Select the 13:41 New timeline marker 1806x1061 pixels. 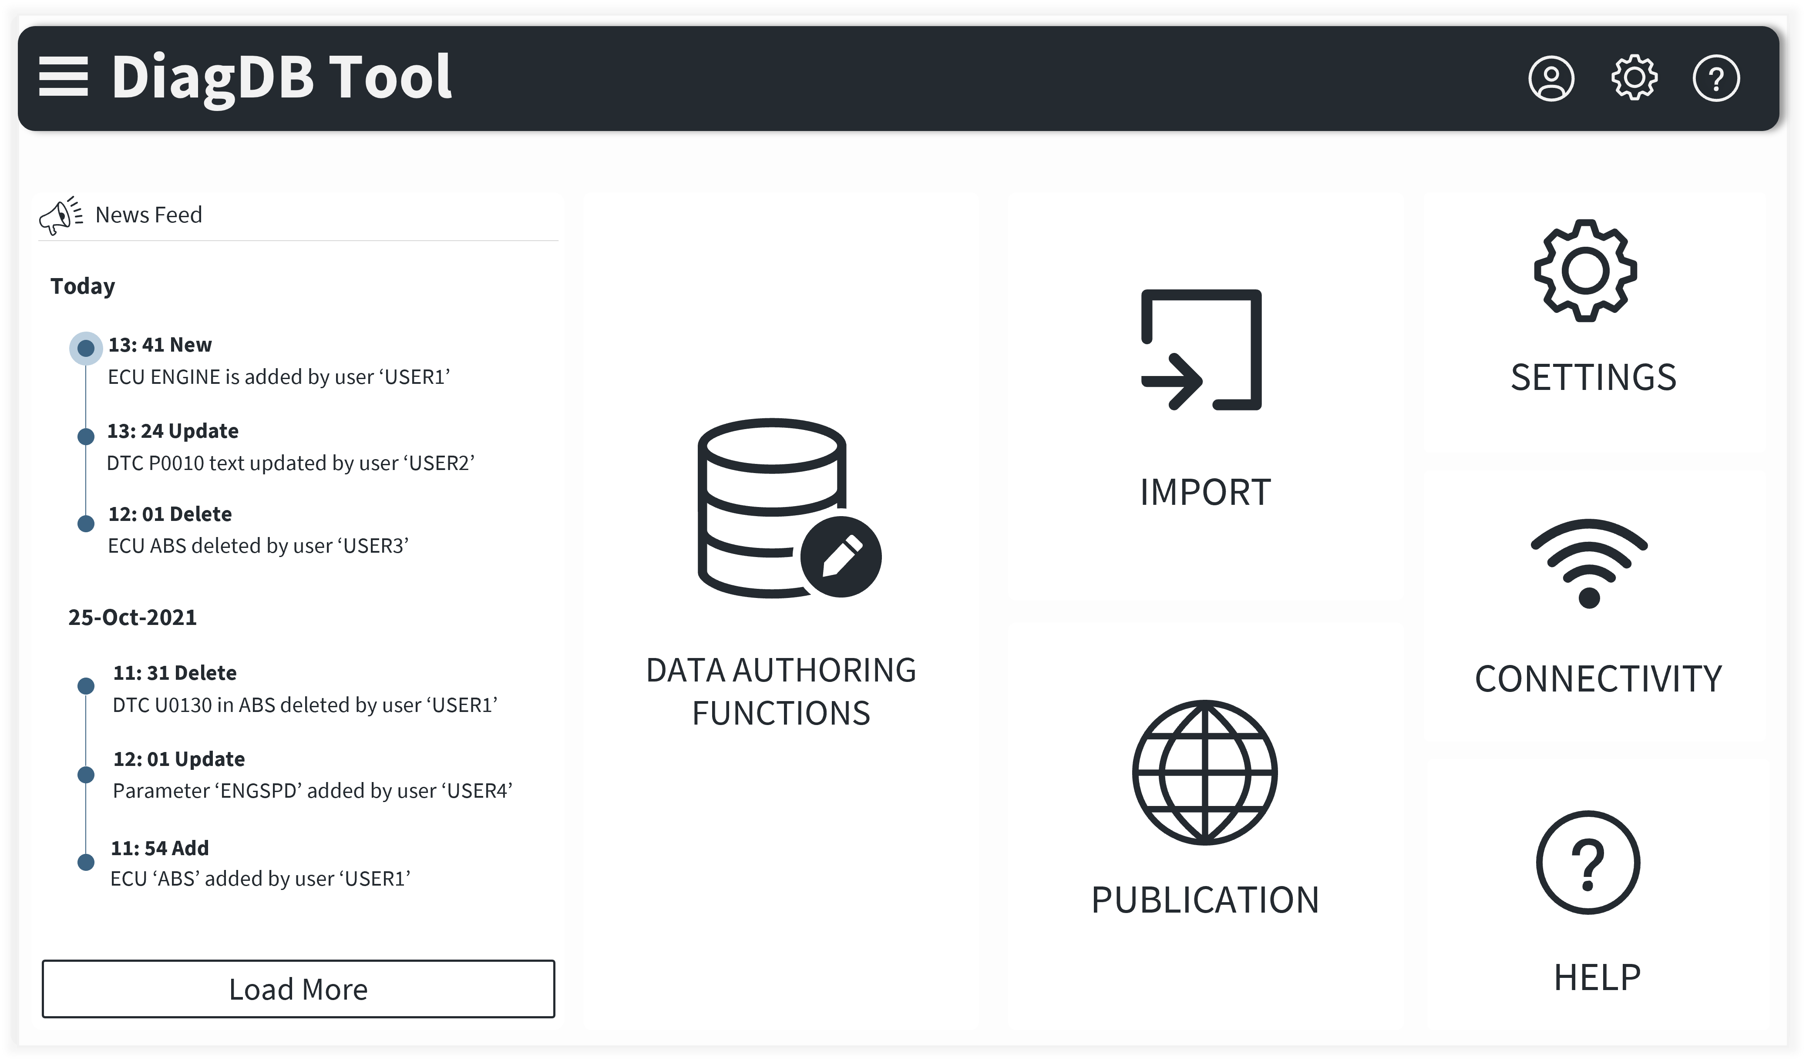pos(86,348)
